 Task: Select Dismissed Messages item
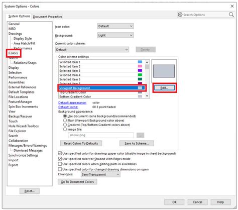(28, 150)
